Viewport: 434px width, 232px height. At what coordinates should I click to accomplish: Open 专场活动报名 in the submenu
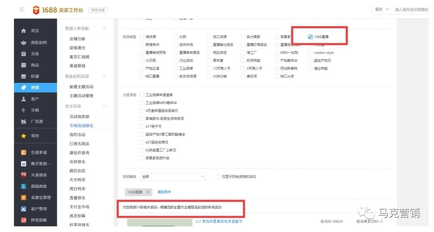(x=81, y=126)
